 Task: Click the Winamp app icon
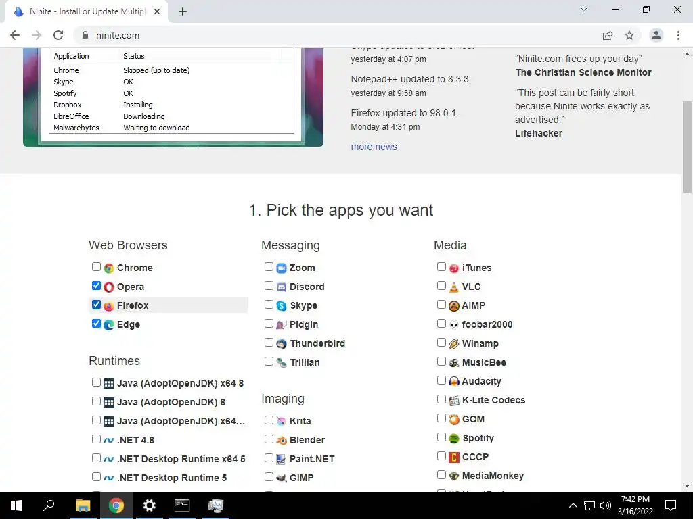pyautogui.click(x=454, y=344)
